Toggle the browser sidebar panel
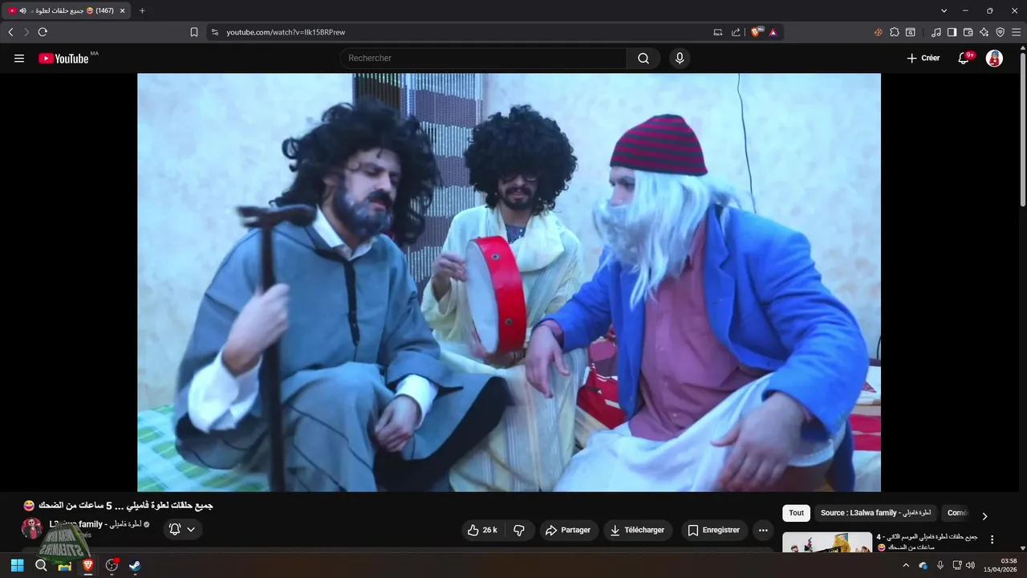 (952, 32)
